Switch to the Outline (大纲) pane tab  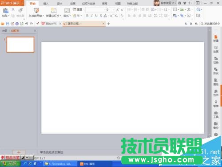pyautogui.click(x=4, y=31)
